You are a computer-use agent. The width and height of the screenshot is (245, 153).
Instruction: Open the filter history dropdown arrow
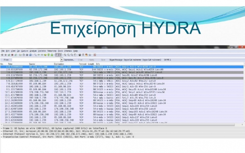[x=62, y=59]
